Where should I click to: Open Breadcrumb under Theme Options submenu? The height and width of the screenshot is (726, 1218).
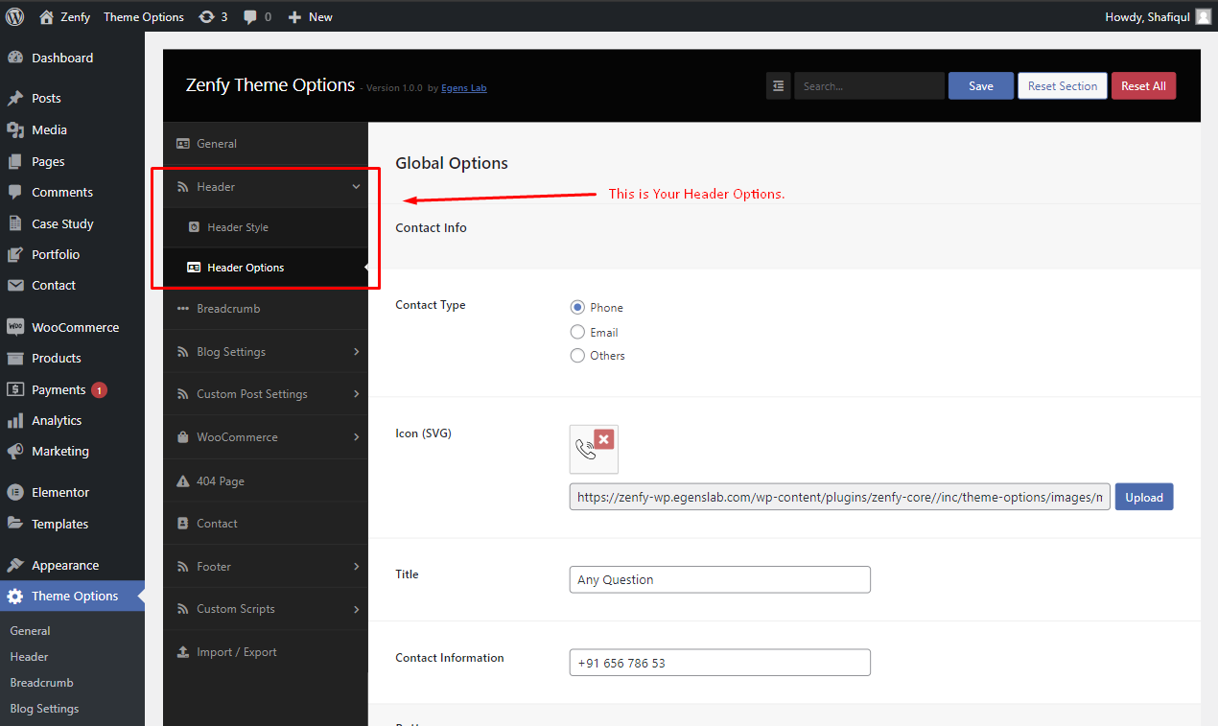pyautogui.click(x=41, y=683)
